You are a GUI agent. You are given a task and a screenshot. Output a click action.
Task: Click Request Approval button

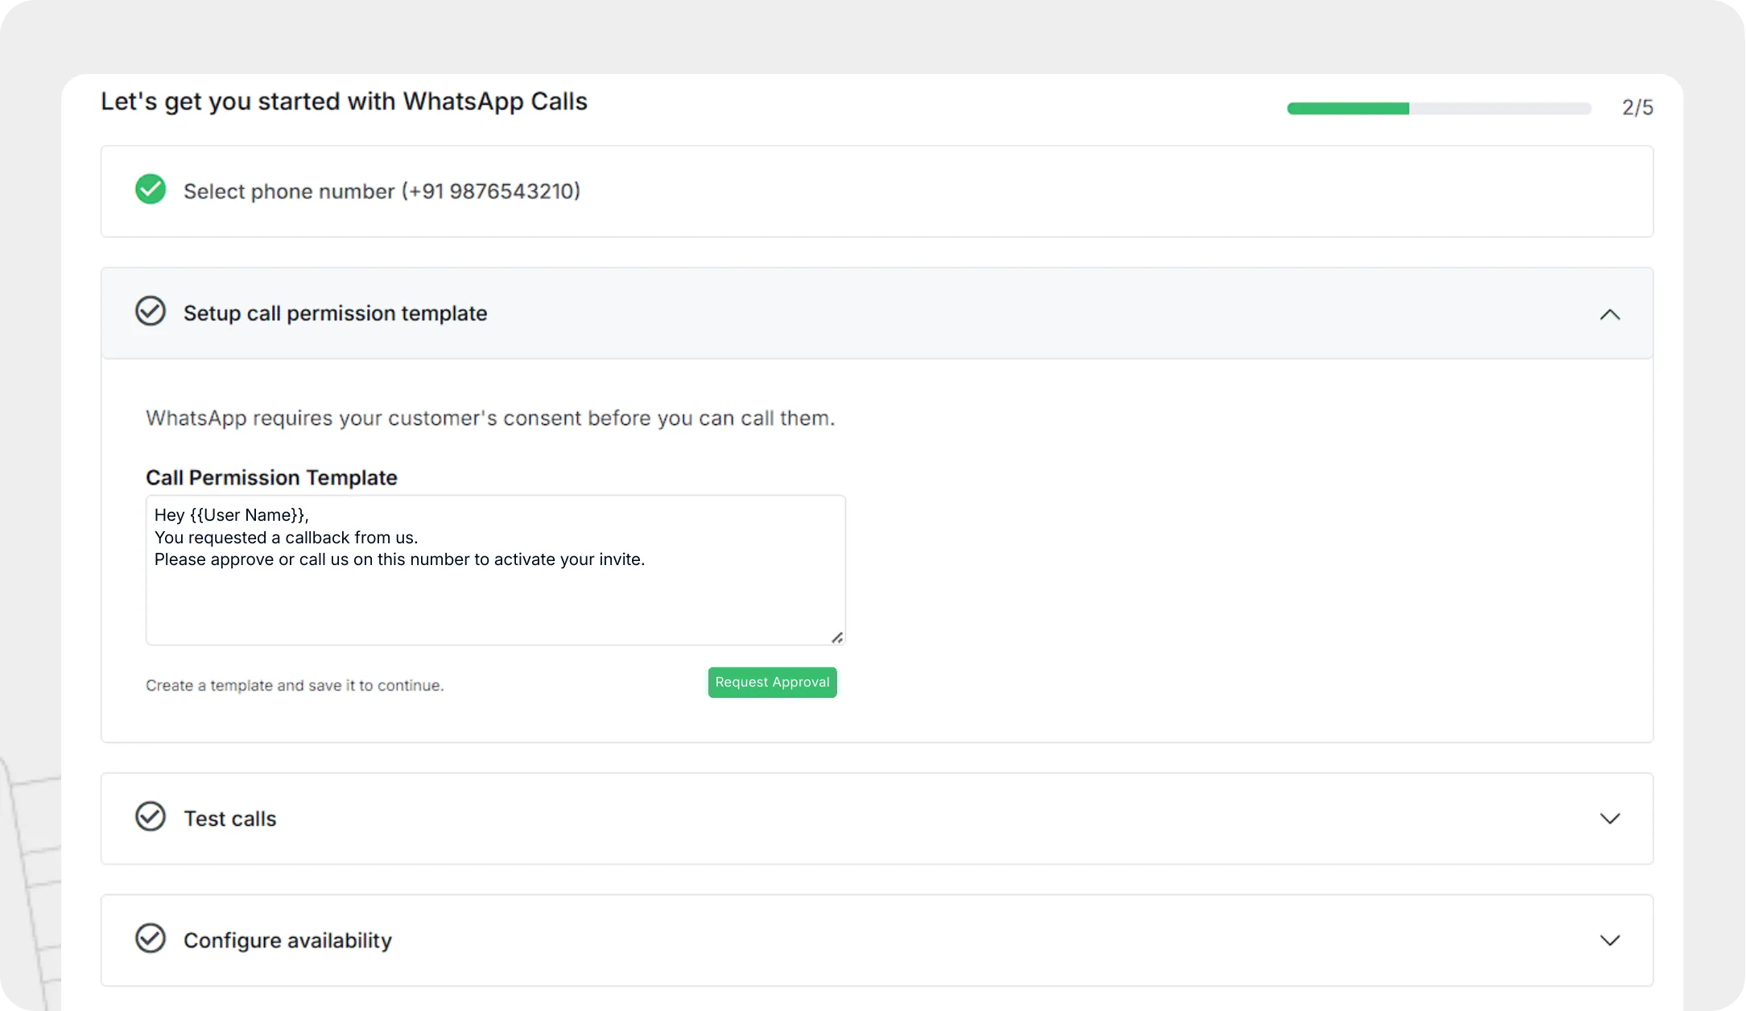coord(772,682)
